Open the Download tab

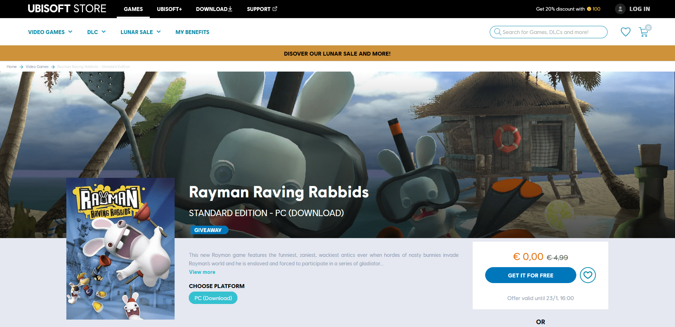214,9
